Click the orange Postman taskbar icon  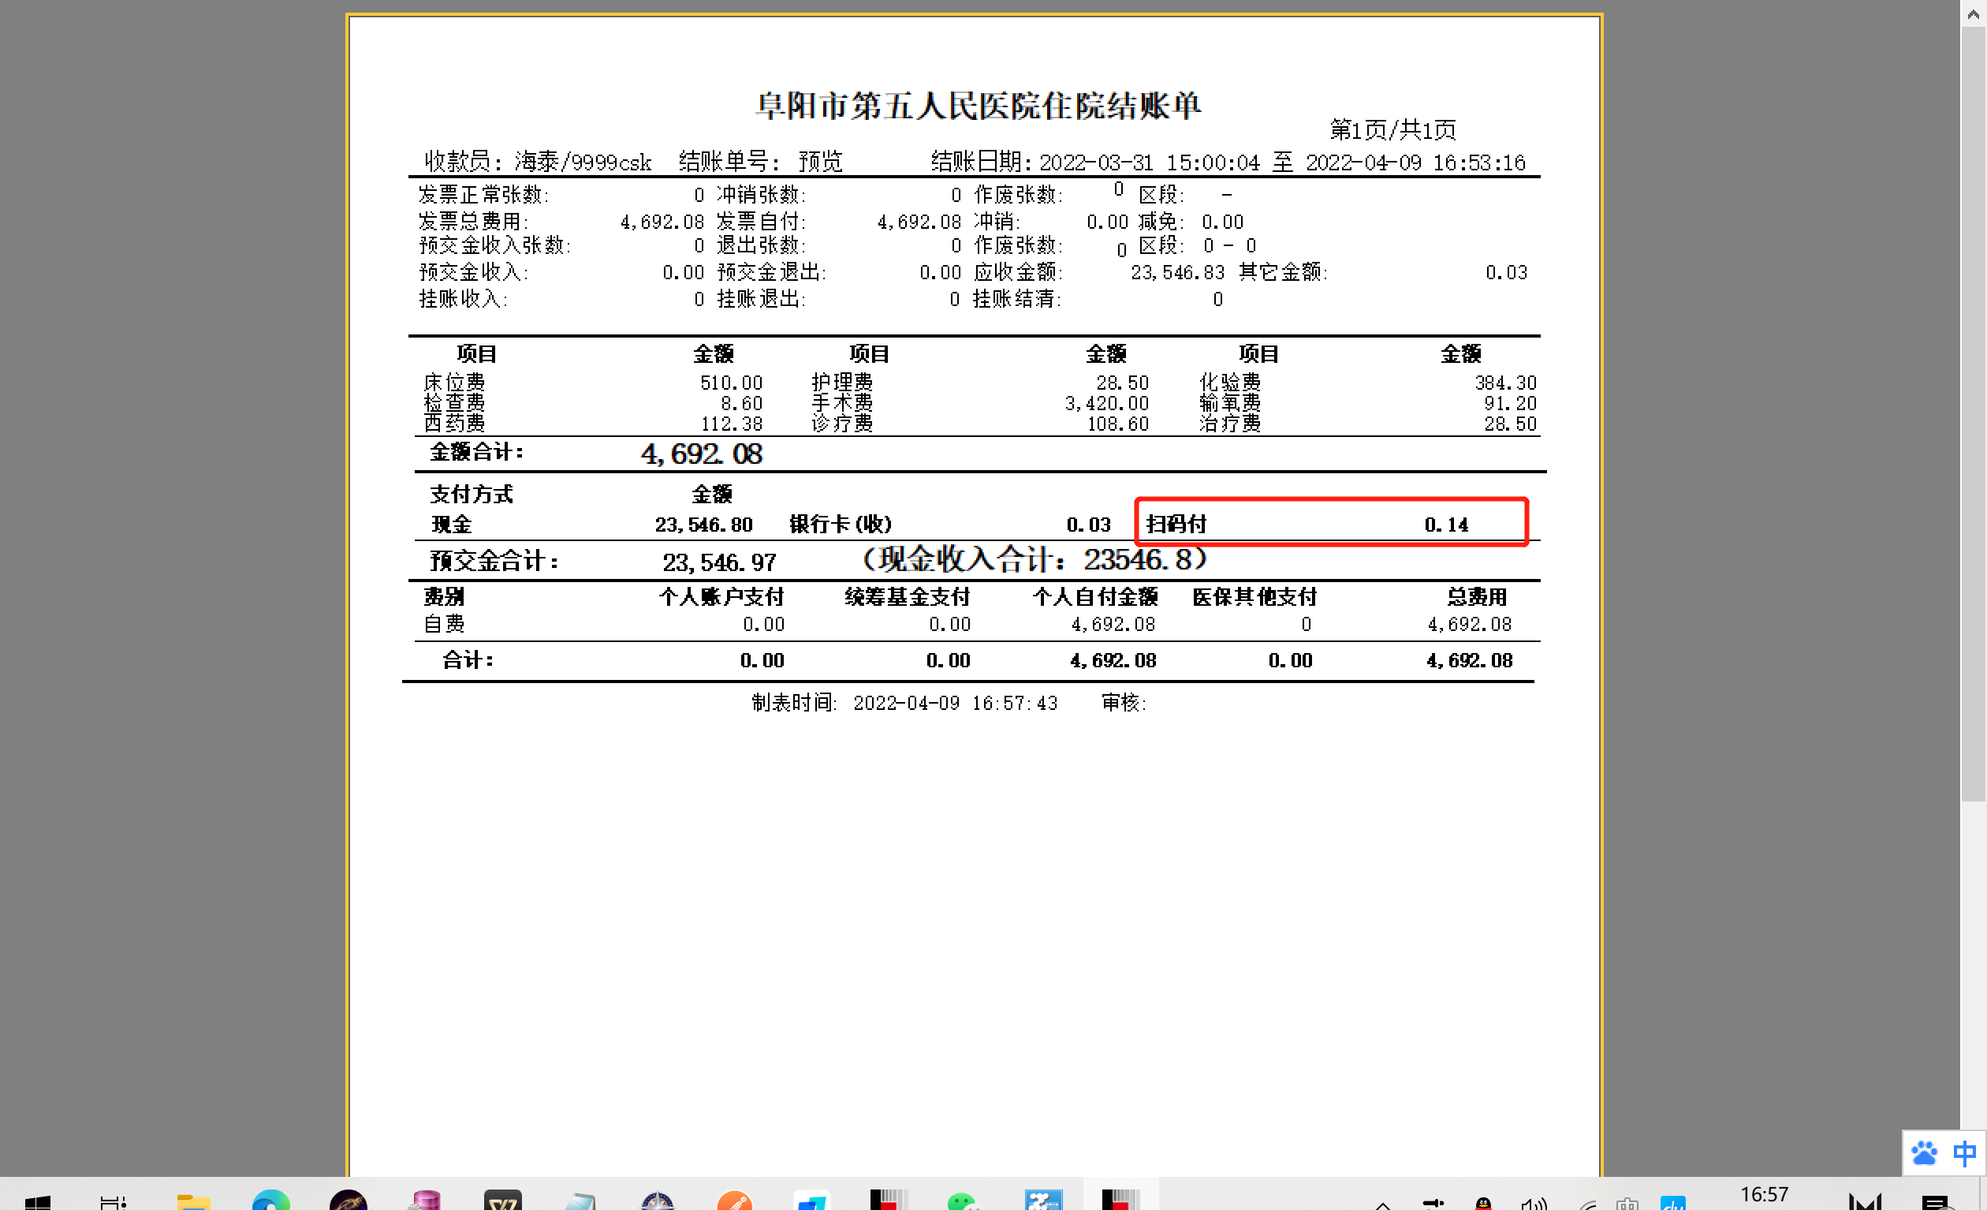click(x=735, y=1202)
